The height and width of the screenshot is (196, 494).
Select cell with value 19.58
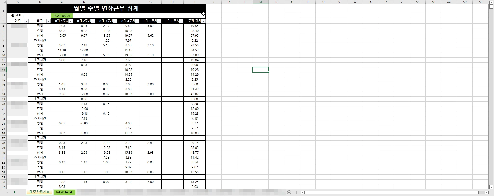106,153
